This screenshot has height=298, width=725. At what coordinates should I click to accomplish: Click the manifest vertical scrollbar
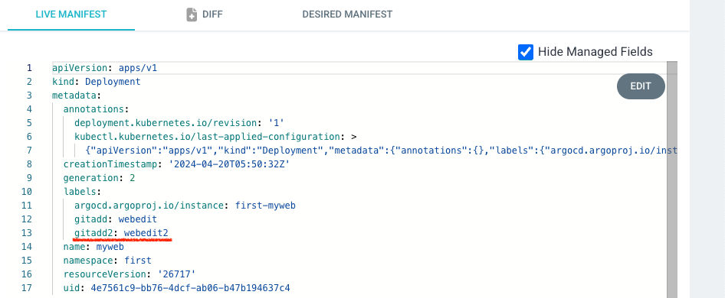pos(672,180)
